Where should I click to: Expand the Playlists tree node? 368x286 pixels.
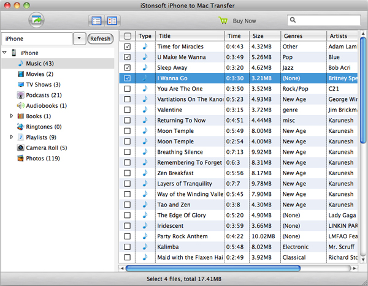pyautogui.click(x=12, y=137)
